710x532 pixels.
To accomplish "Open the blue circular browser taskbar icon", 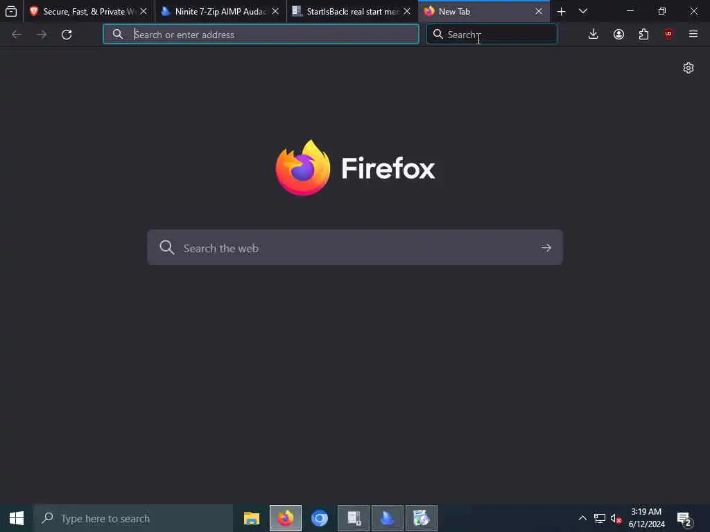I will click(x=319, y=518).
